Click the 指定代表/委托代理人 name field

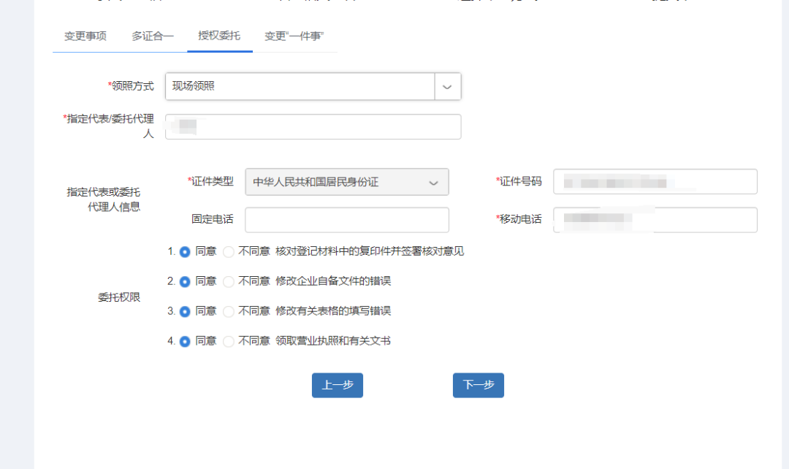[313, 126]
